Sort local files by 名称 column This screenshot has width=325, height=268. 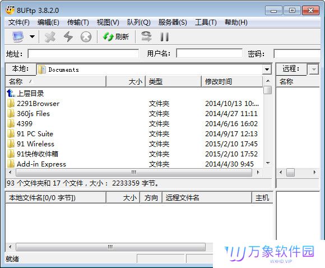(x=56, y=81)
